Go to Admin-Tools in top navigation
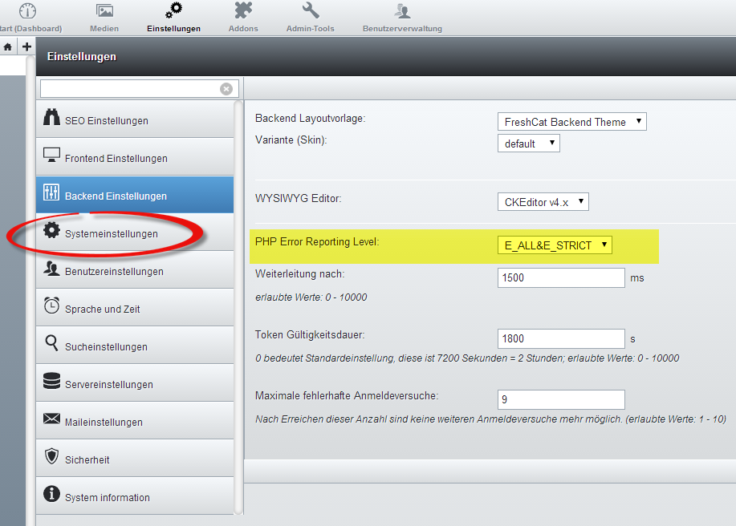 click(310, 18)
